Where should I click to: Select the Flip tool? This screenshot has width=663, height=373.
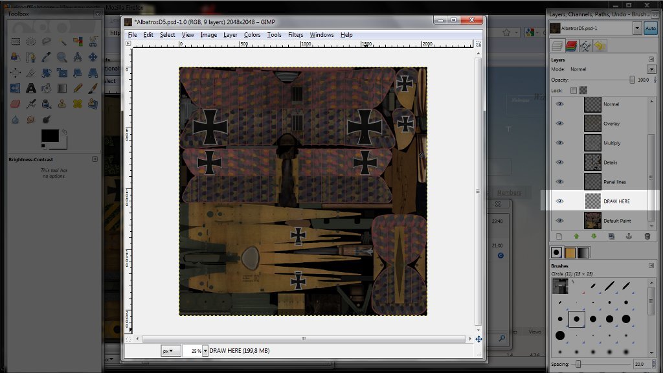pos(16,88)
